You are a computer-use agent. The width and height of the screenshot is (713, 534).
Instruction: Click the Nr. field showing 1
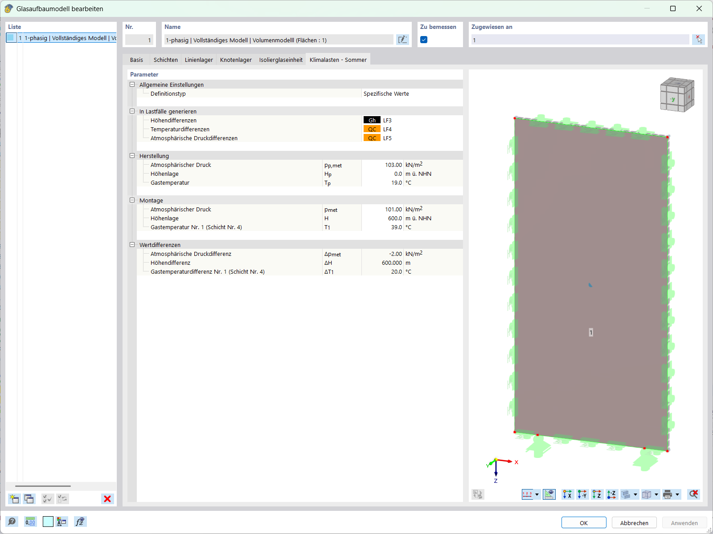point(139,40)
